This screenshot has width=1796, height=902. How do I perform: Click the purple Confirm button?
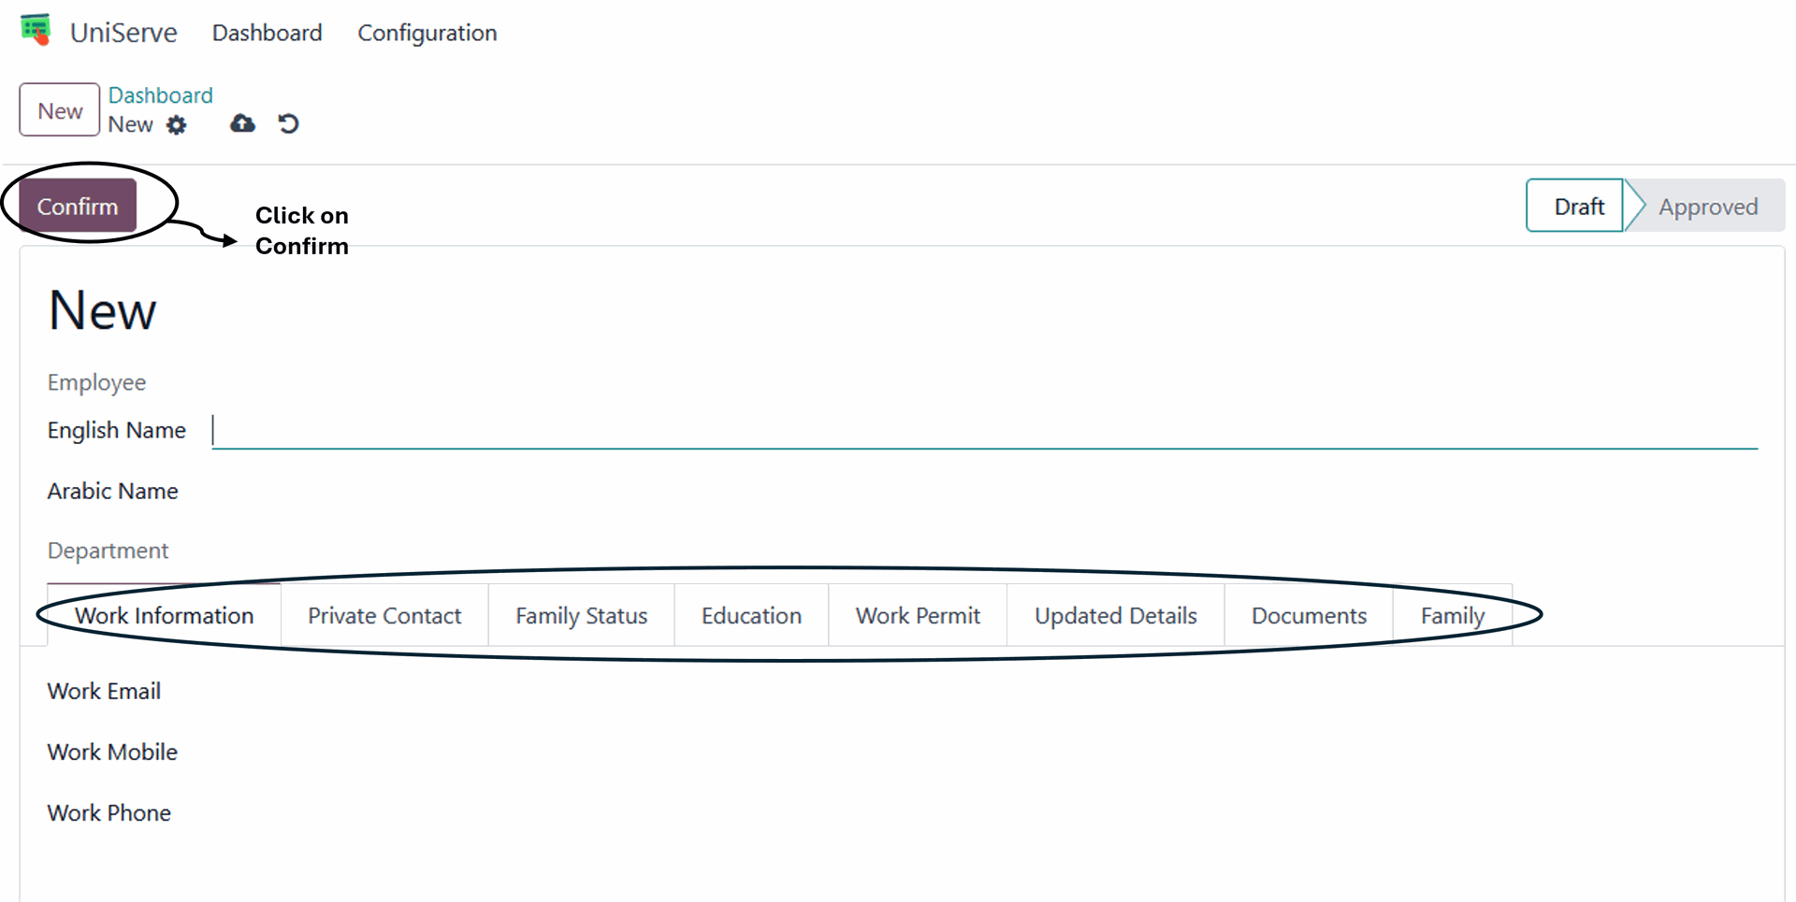tap(78, 206)
